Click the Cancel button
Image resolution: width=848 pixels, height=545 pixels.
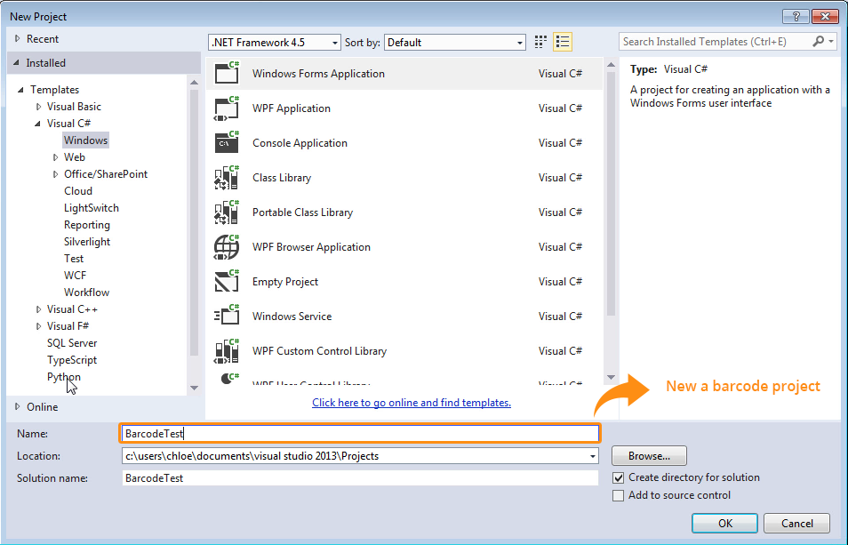tap(796, 524)
